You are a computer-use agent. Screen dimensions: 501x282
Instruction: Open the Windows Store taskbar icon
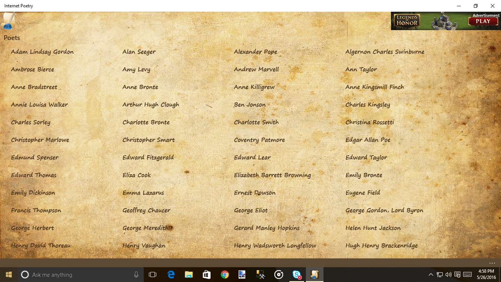[x=207, y=275]
